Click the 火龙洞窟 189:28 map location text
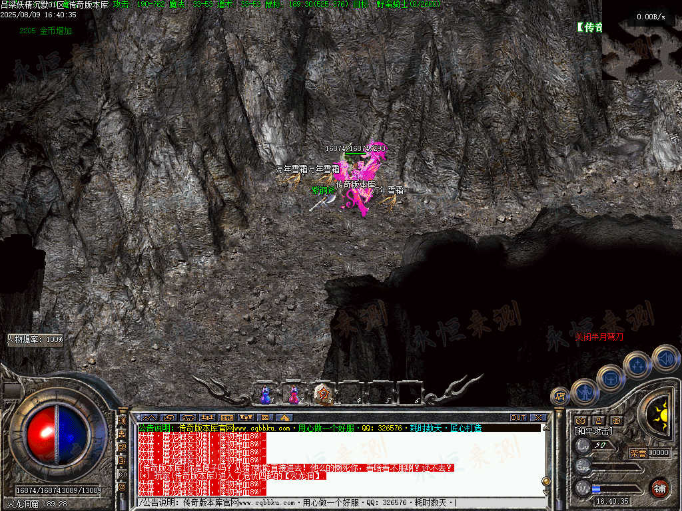The image size is (682, 511). [x=37, y=504]
